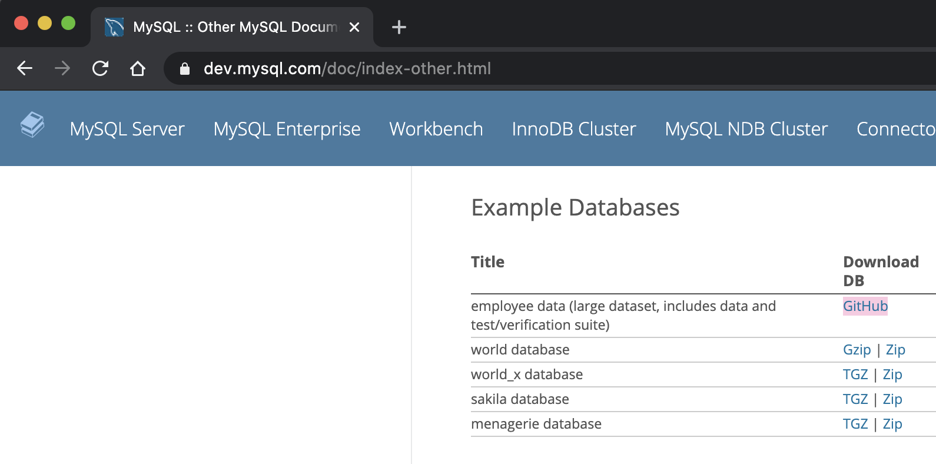
Task: Open the MySQL NDB Cluster menu
Action: tap(746, 129)
